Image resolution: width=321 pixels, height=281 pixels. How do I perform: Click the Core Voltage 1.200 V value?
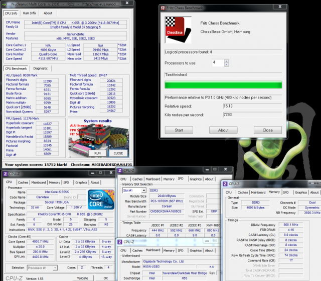(x=77, y=207)
